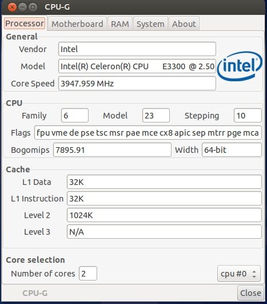
Task: Click the Flags text field
Action: [148, 133]
